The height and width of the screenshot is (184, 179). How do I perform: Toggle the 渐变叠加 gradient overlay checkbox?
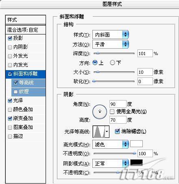[10, 118]
